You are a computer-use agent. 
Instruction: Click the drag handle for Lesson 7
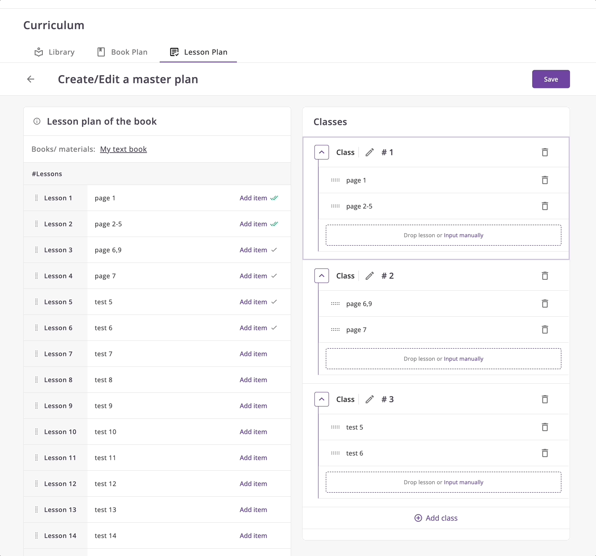pyautogui.click(x=36, y=354)
